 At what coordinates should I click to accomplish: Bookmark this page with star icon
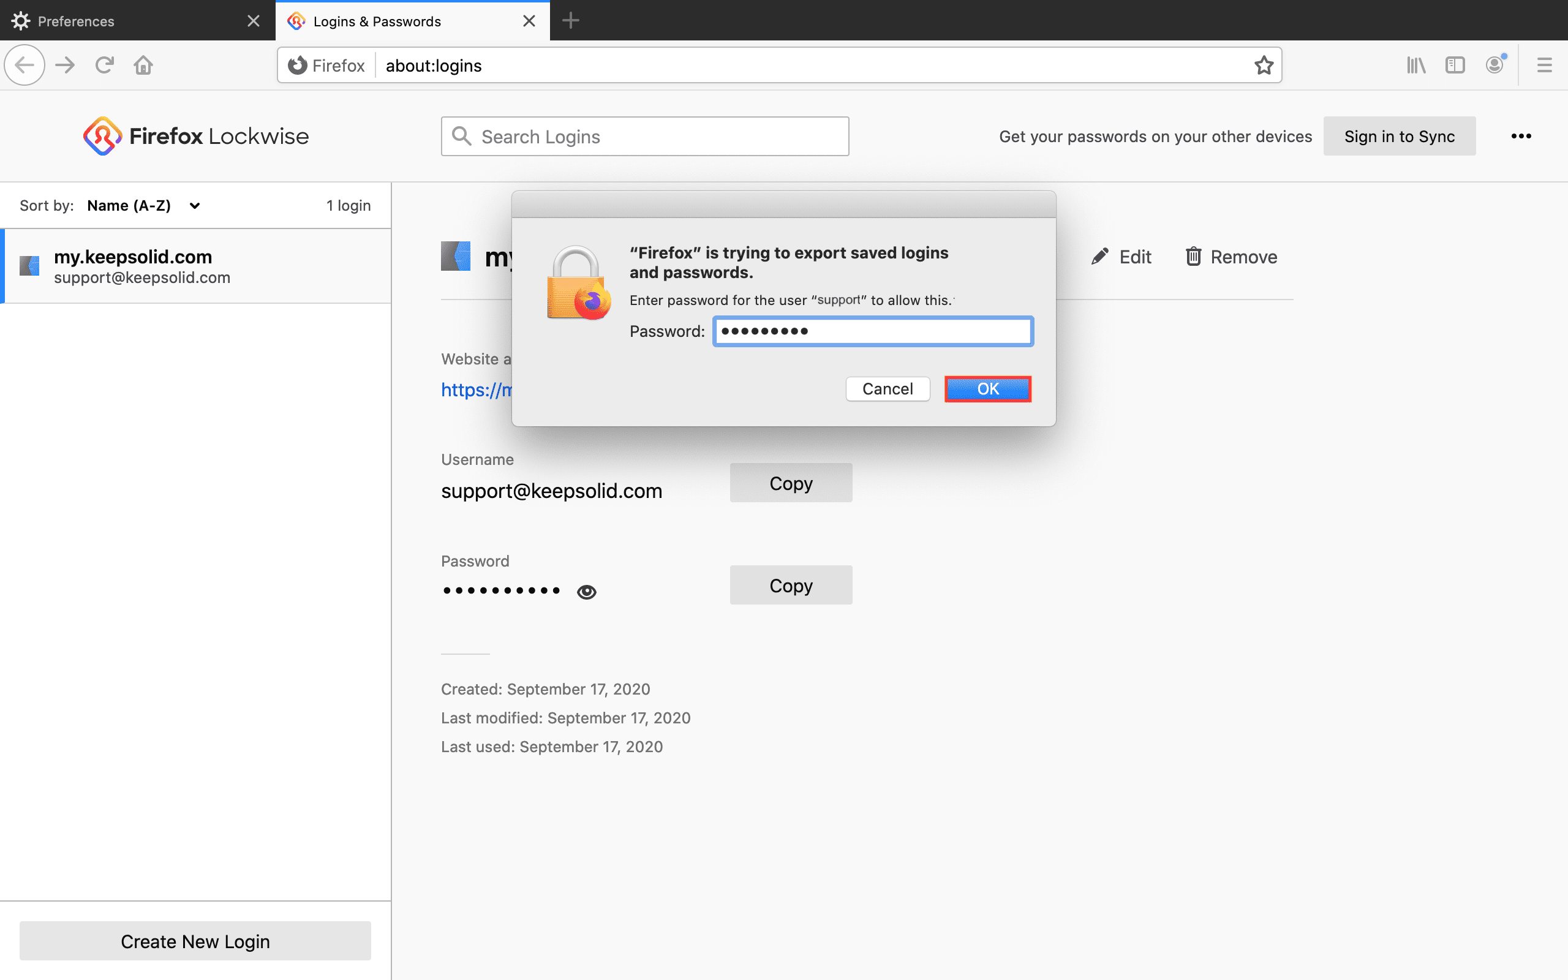point(1264,65)
